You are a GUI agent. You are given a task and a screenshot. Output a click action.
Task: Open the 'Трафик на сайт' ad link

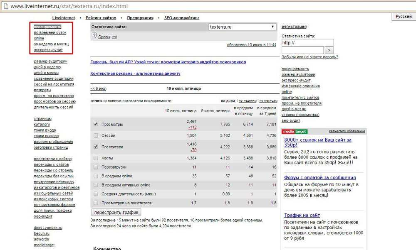[302, 215]
